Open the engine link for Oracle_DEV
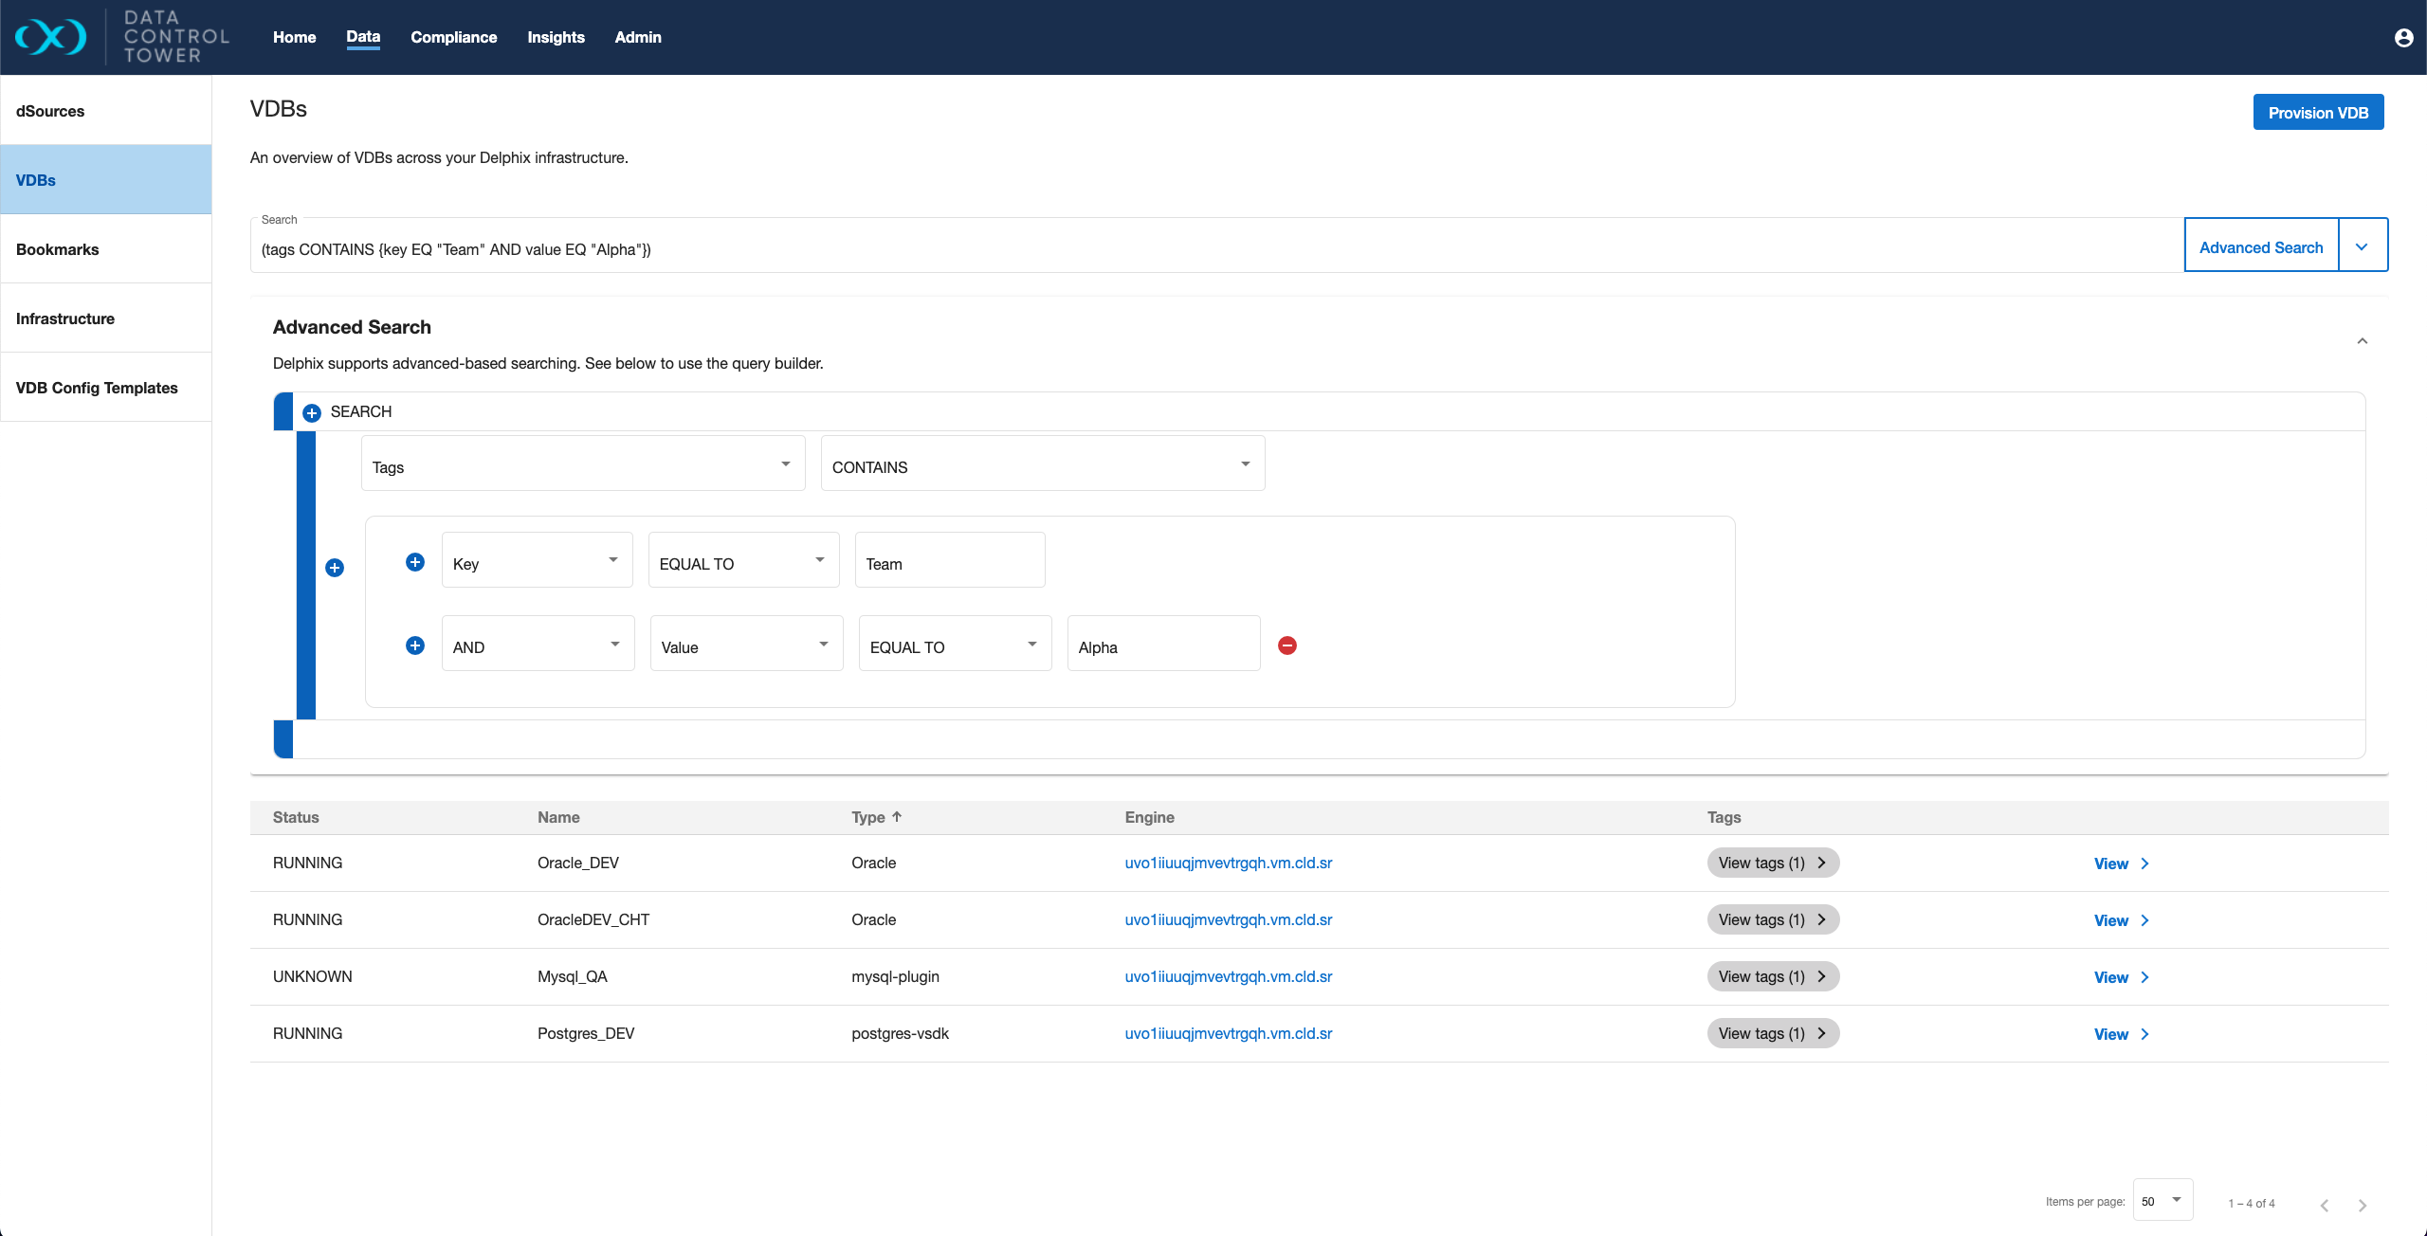Image resolution: width=2427 pixels, height=1236 pixels. [1228, 863]
